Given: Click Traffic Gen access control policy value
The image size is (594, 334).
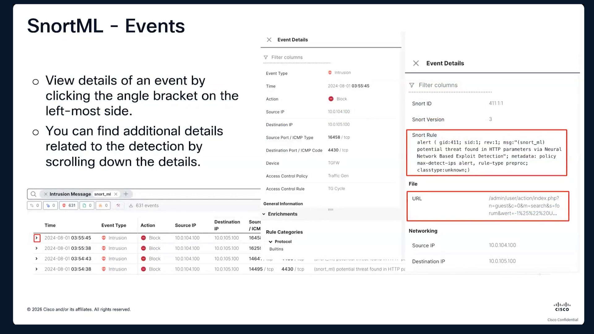Looking at the screenshot, I should [x=338, y=176].
